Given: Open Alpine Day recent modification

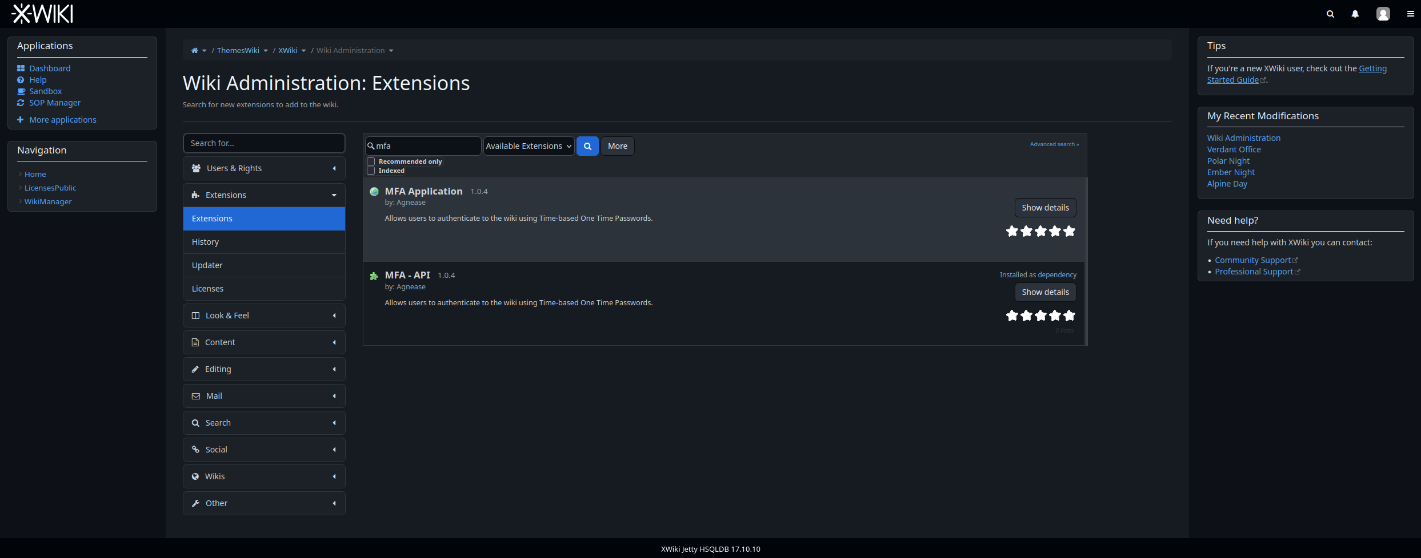Looking at the screenshot, I should click(x=1227, y=184).
